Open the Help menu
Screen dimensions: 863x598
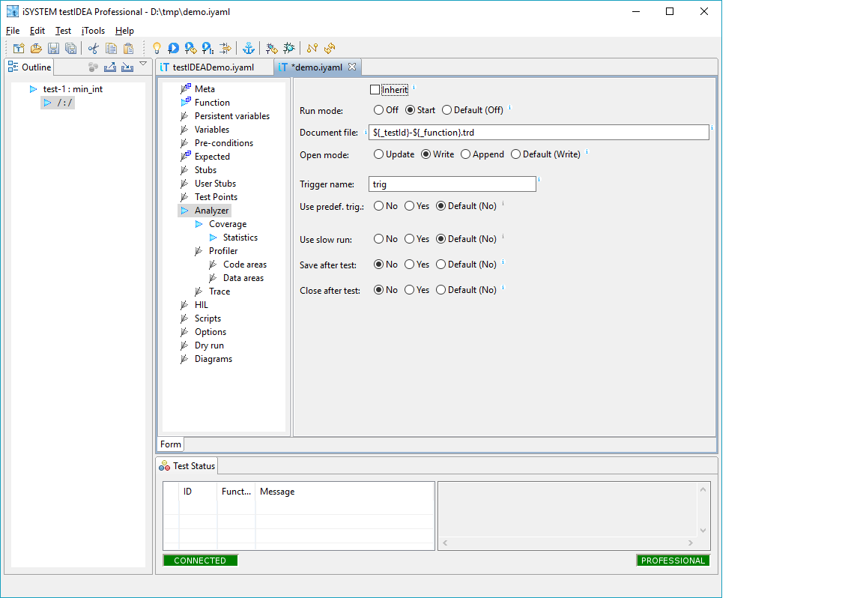point(124,31)
